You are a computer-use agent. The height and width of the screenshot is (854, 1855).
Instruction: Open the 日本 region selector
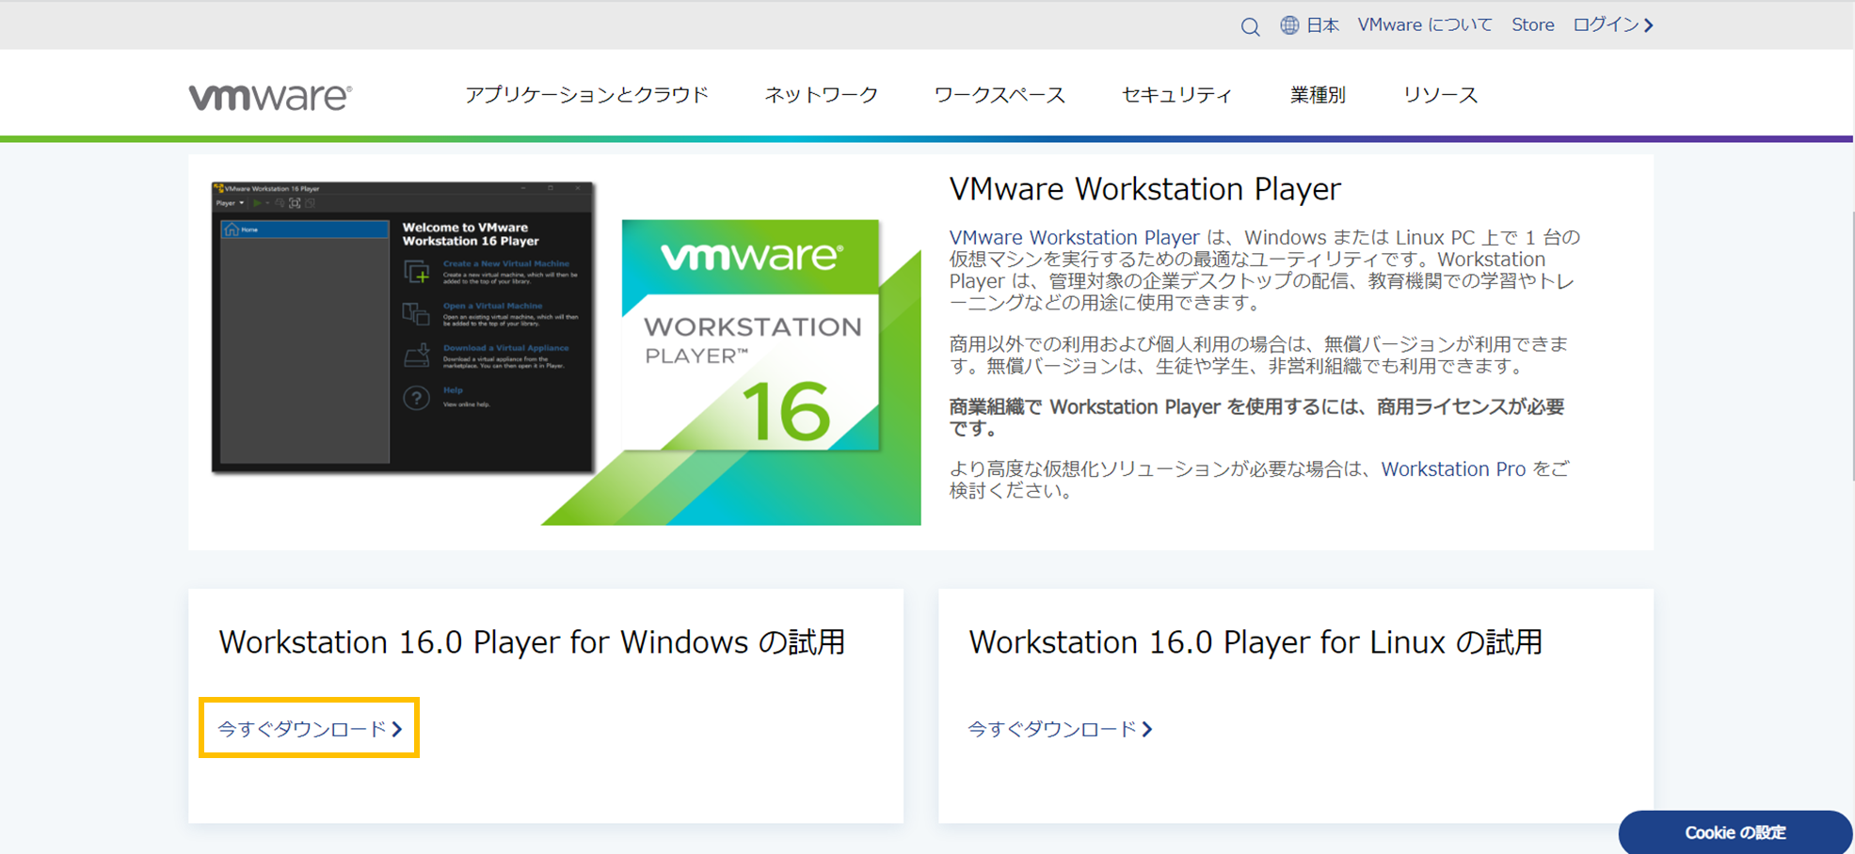pyautogui.click(x=1322, y=25)
